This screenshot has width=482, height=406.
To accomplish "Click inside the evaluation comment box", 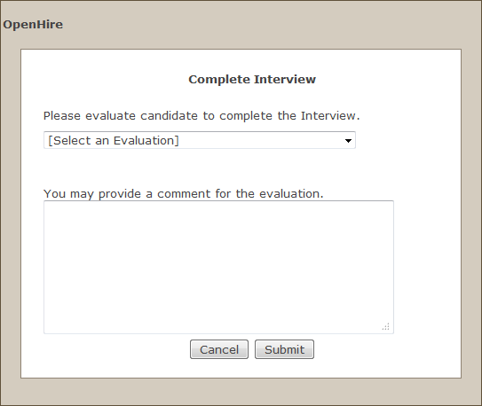I will point(218,267).
